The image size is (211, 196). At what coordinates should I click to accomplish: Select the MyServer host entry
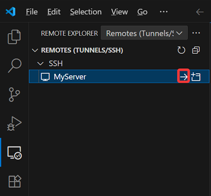coord(119,76)
